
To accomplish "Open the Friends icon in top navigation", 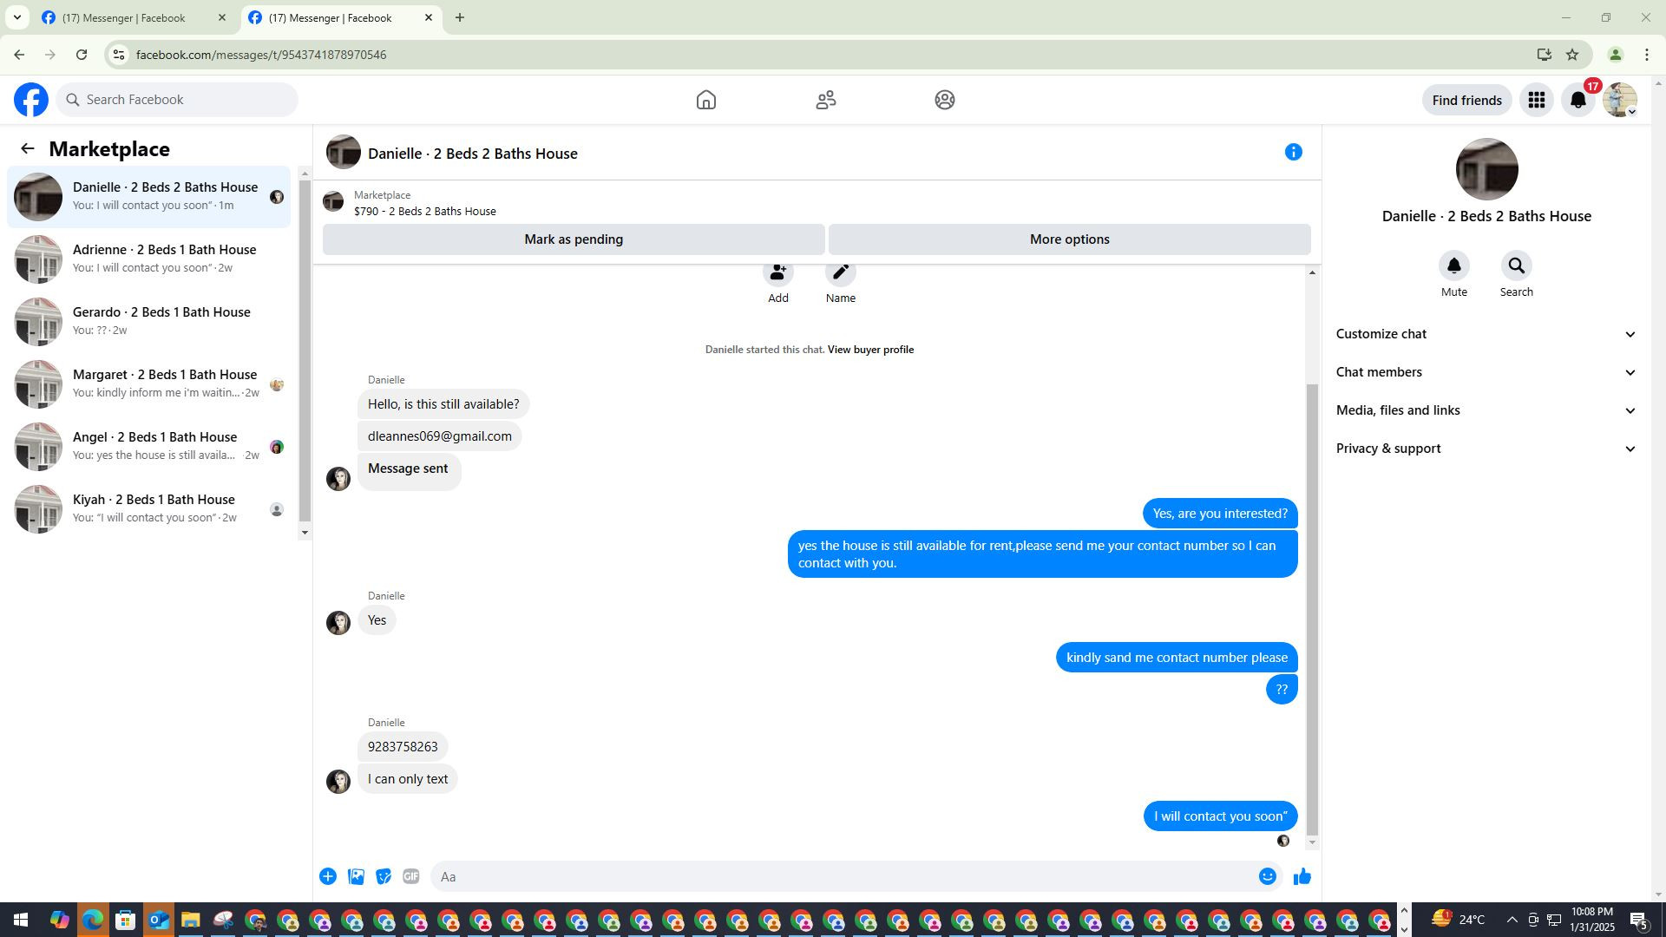I will (x=826, y=100).
